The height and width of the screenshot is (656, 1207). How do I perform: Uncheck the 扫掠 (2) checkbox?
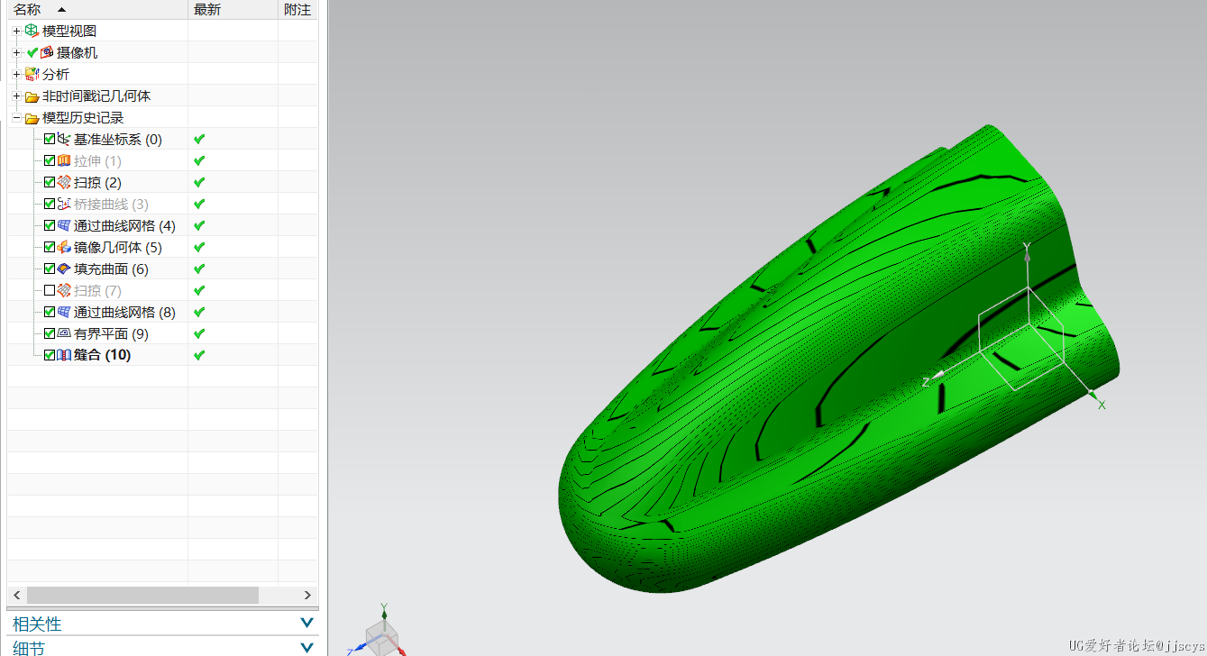tap(50, 182)
